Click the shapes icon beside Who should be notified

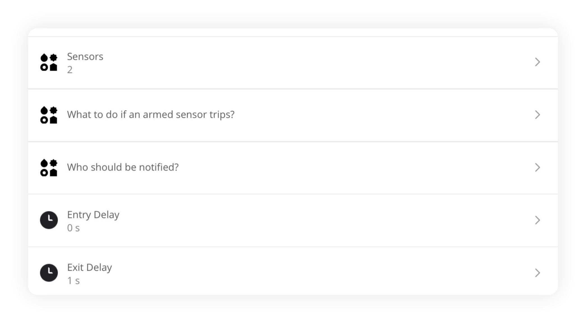tap(49, 168)
